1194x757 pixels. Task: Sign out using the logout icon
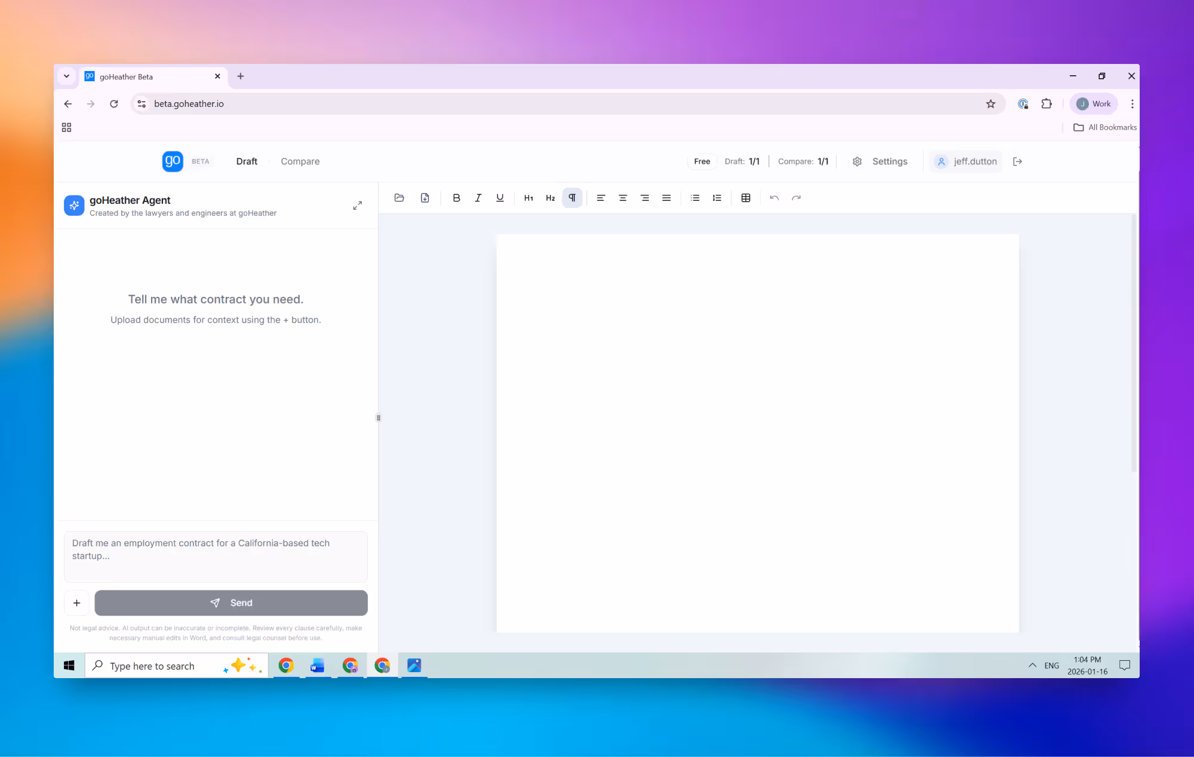coord(1017,161)
